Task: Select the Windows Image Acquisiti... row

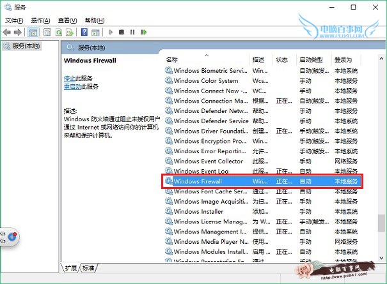Action: pos(262,201)
